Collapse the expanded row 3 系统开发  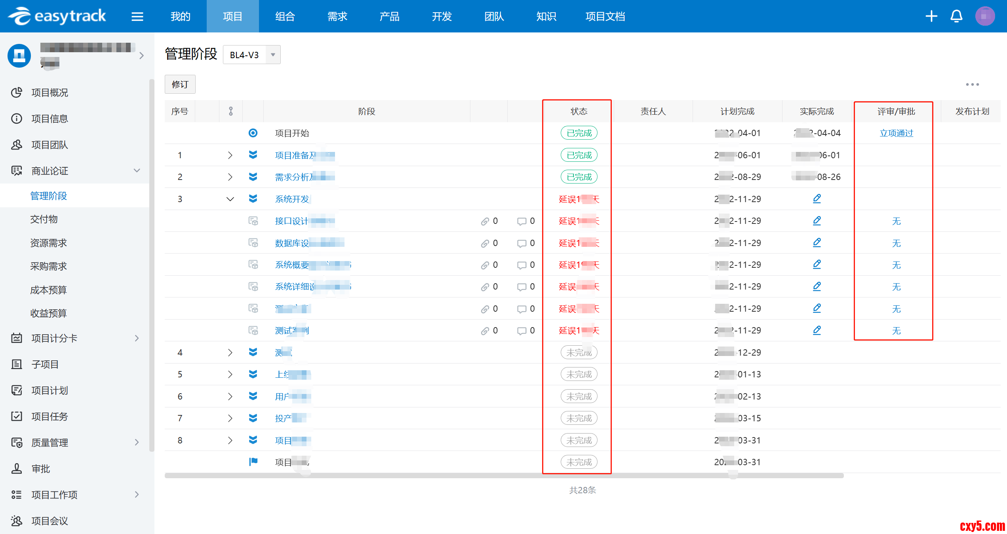230,199
